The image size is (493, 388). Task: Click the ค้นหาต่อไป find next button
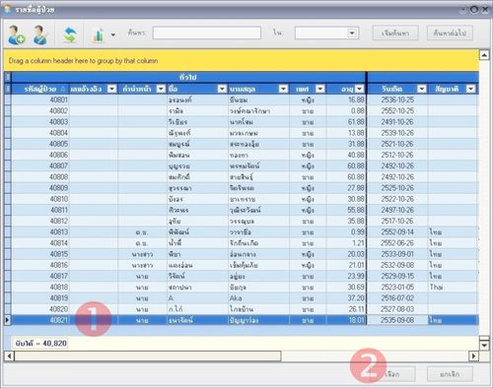tap(450, 32)
